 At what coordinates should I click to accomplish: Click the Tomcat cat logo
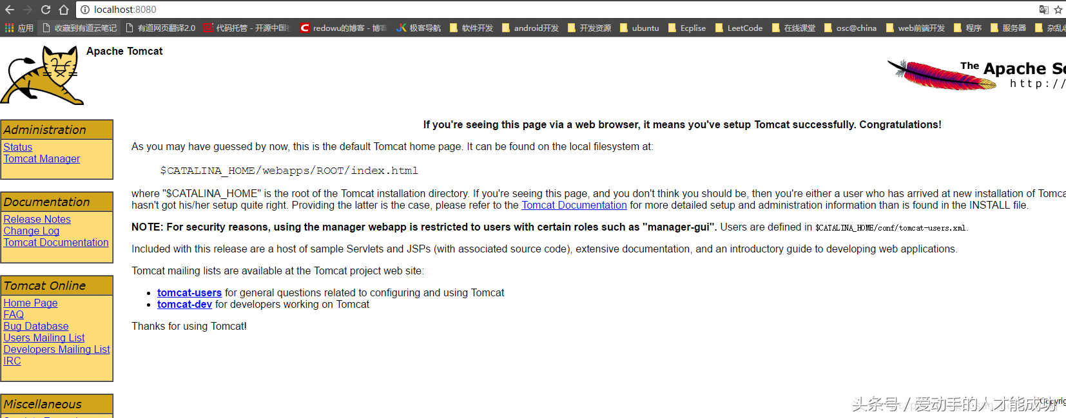click(x=42, y=75)
